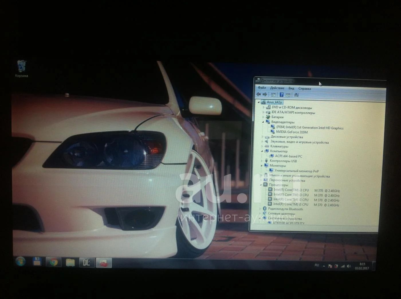The height and width of the screenshot is (299, 401).
Task: Toggle the action pane toolbar icon
Action: point(288,95)
